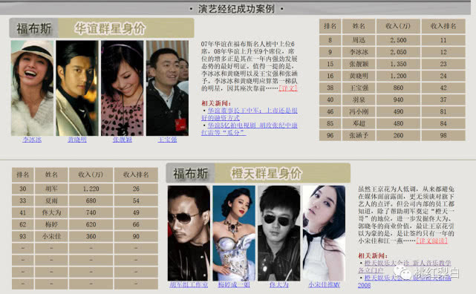The image size is (476, 294).
Task: Open the 梅婷成一姐 link
Action: [234, 284]
